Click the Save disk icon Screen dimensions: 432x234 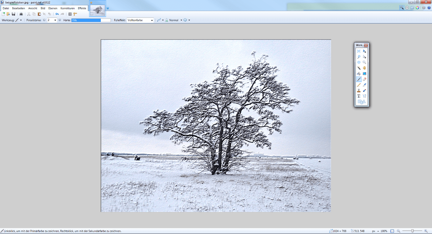(x=13, y=14)
